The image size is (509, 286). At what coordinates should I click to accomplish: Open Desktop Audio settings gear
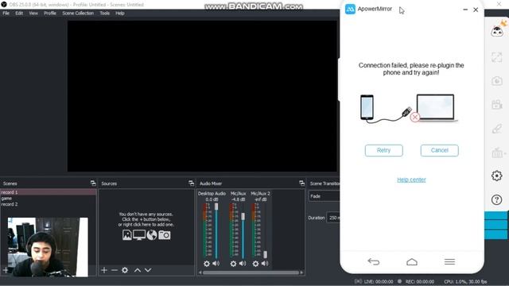pos(207,264)
